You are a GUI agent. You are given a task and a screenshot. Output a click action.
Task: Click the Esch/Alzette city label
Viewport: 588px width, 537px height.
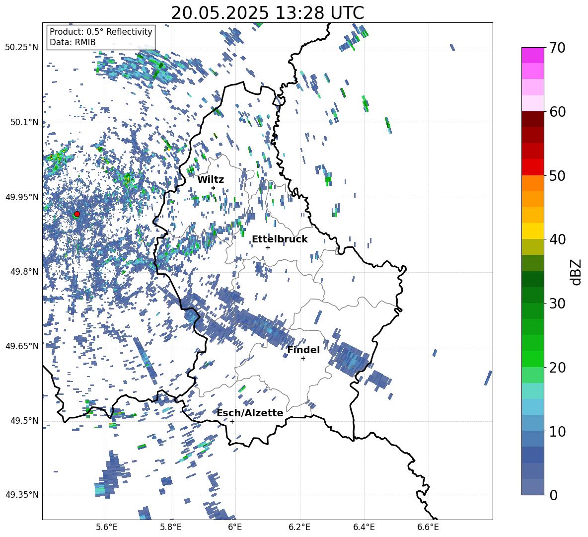point(250,413)
